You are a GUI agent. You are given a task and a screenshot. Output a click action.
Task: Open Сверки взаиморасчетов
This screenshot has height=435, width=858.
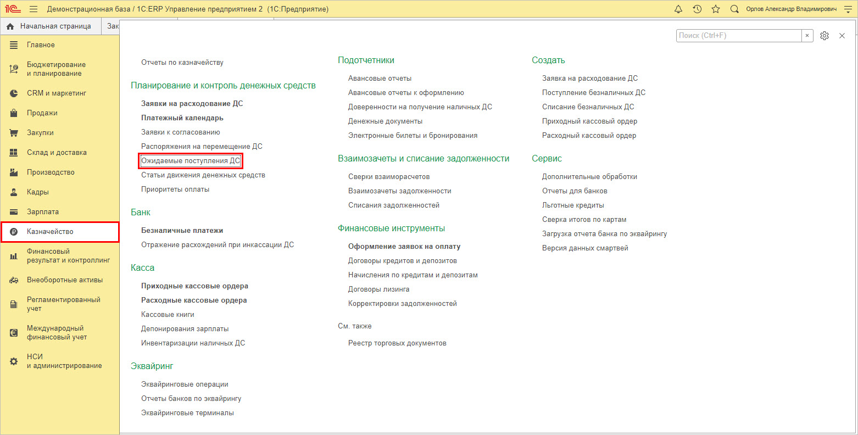tap(389, 176)
